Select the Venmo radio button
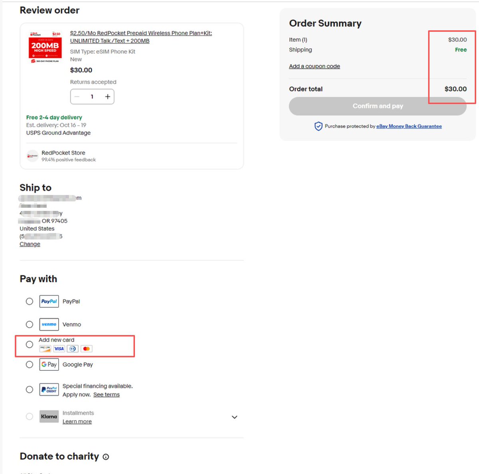 click(x=30, y=325)
